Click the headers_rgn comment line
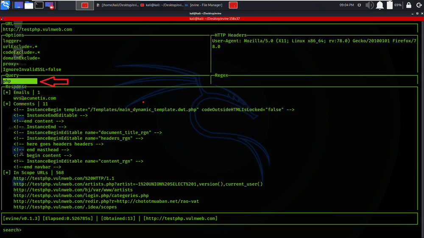The image size is (424, 238). (78, 138)
